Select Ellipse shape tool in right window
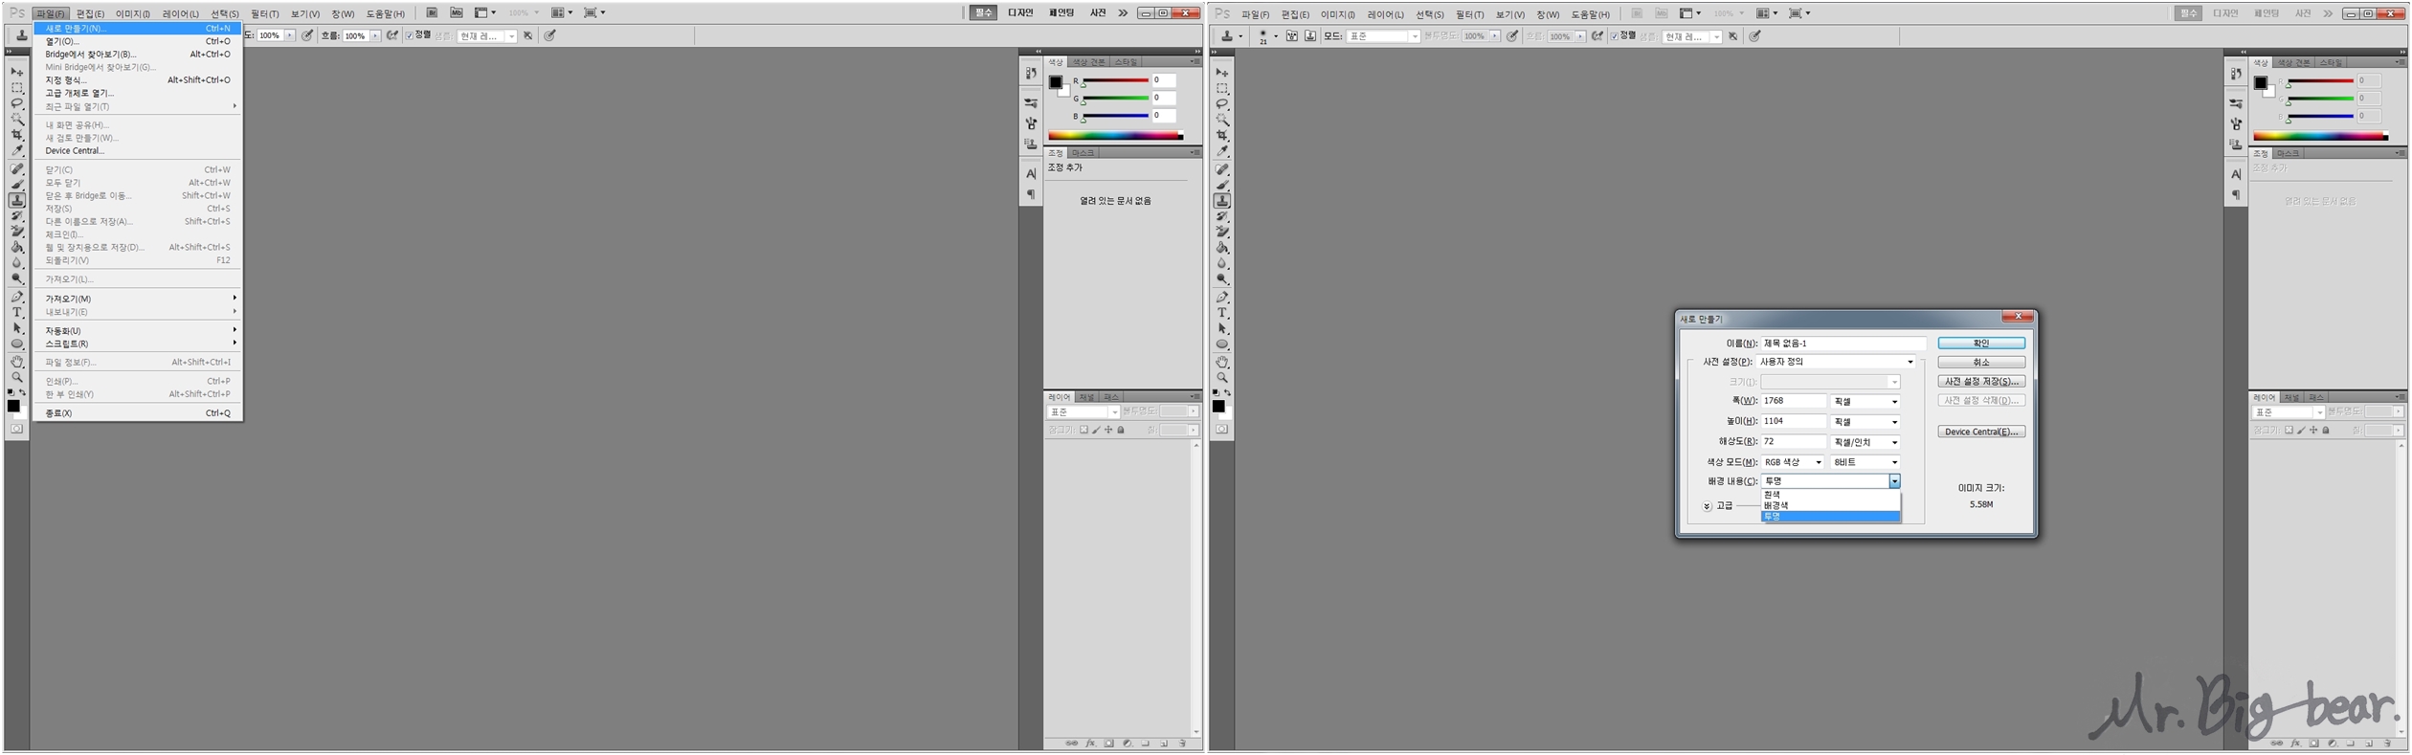The image size is (2412, 755). (1222, 344)
